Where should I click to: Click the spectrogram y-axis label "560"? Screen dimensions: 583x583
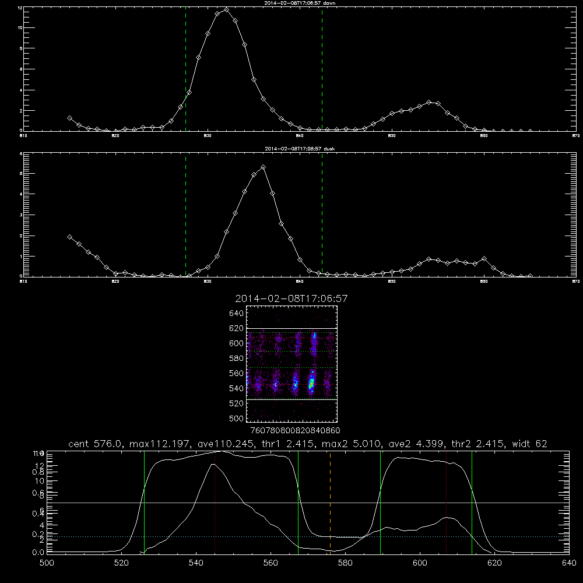tap(236, 373)
